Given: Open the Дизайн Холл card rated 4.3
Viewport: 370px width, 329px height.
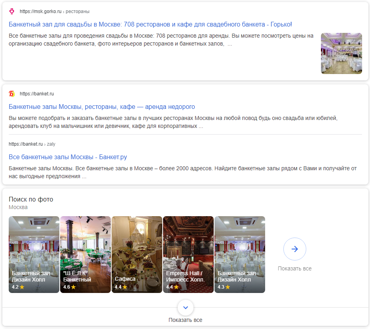Looking at the screenshot, I should (240, 255).
